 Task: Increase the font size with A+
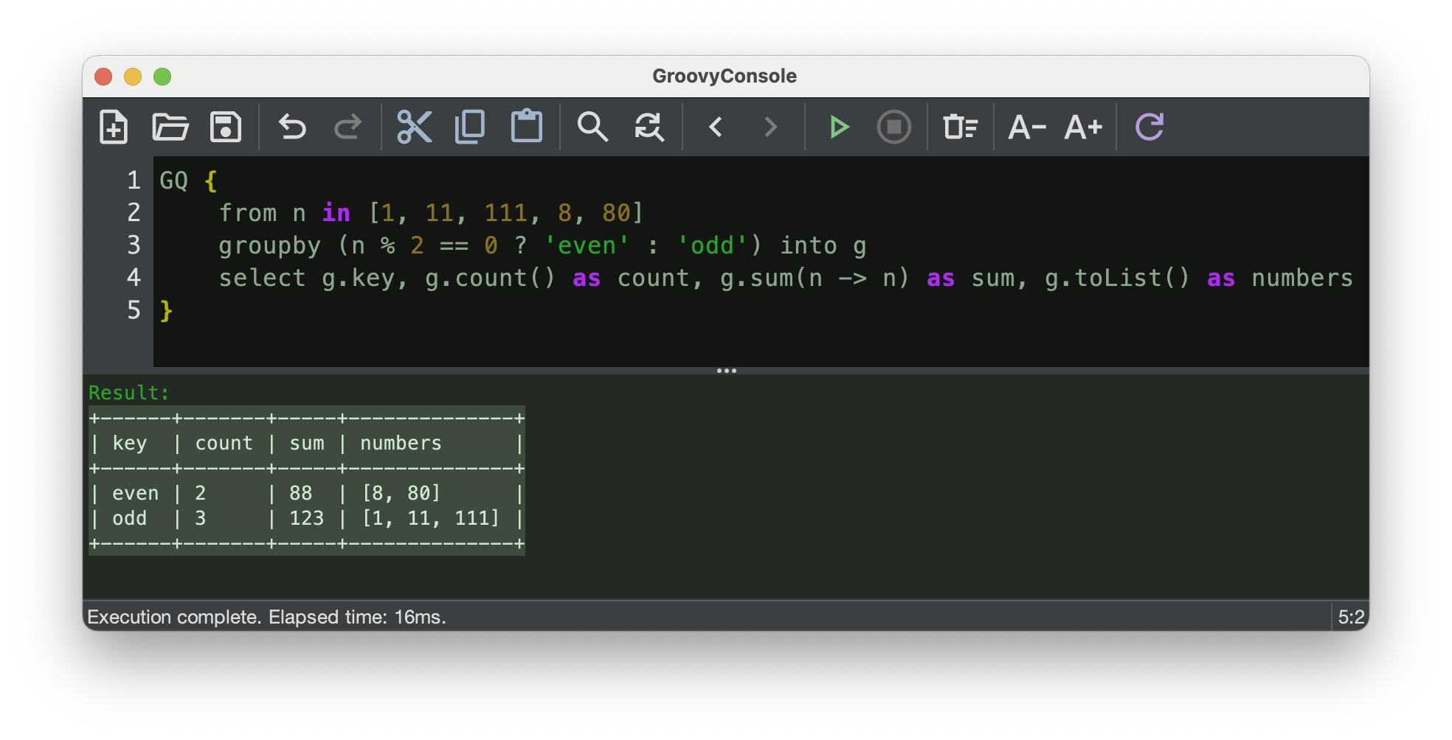(x=1083, y=127)
